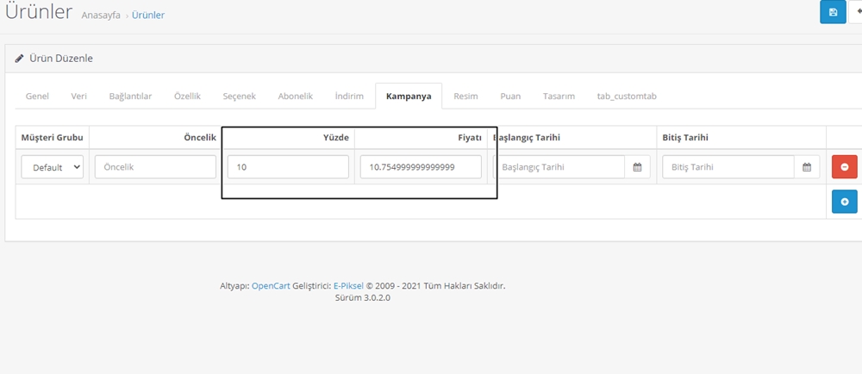The width and height of the screenshot is (862, 374).
Task: Remove the campaign row with red minus button
Action: (845, 167)
